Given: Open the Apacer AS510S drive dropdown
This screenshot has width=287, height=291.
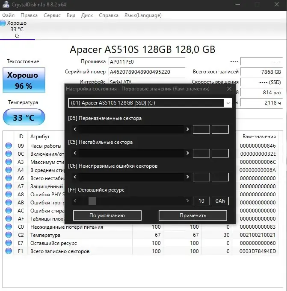Looking at the screenshot, I should point(228,103).
